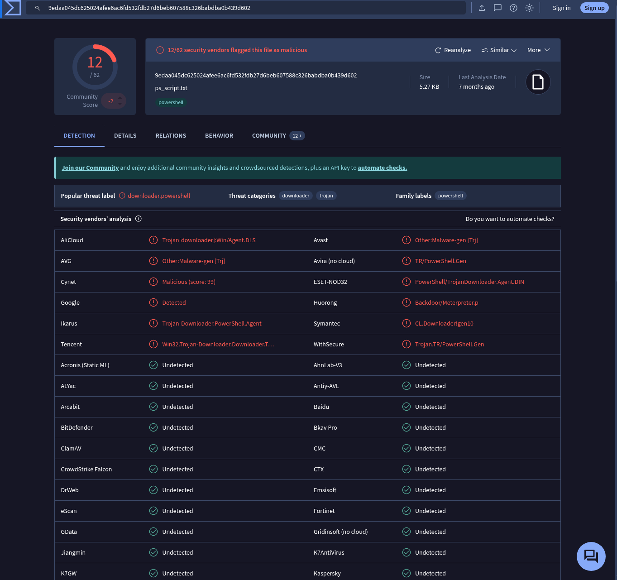617x580 pixels.
Task: Click the WithSecure detection alert icon
Action: 407,344
